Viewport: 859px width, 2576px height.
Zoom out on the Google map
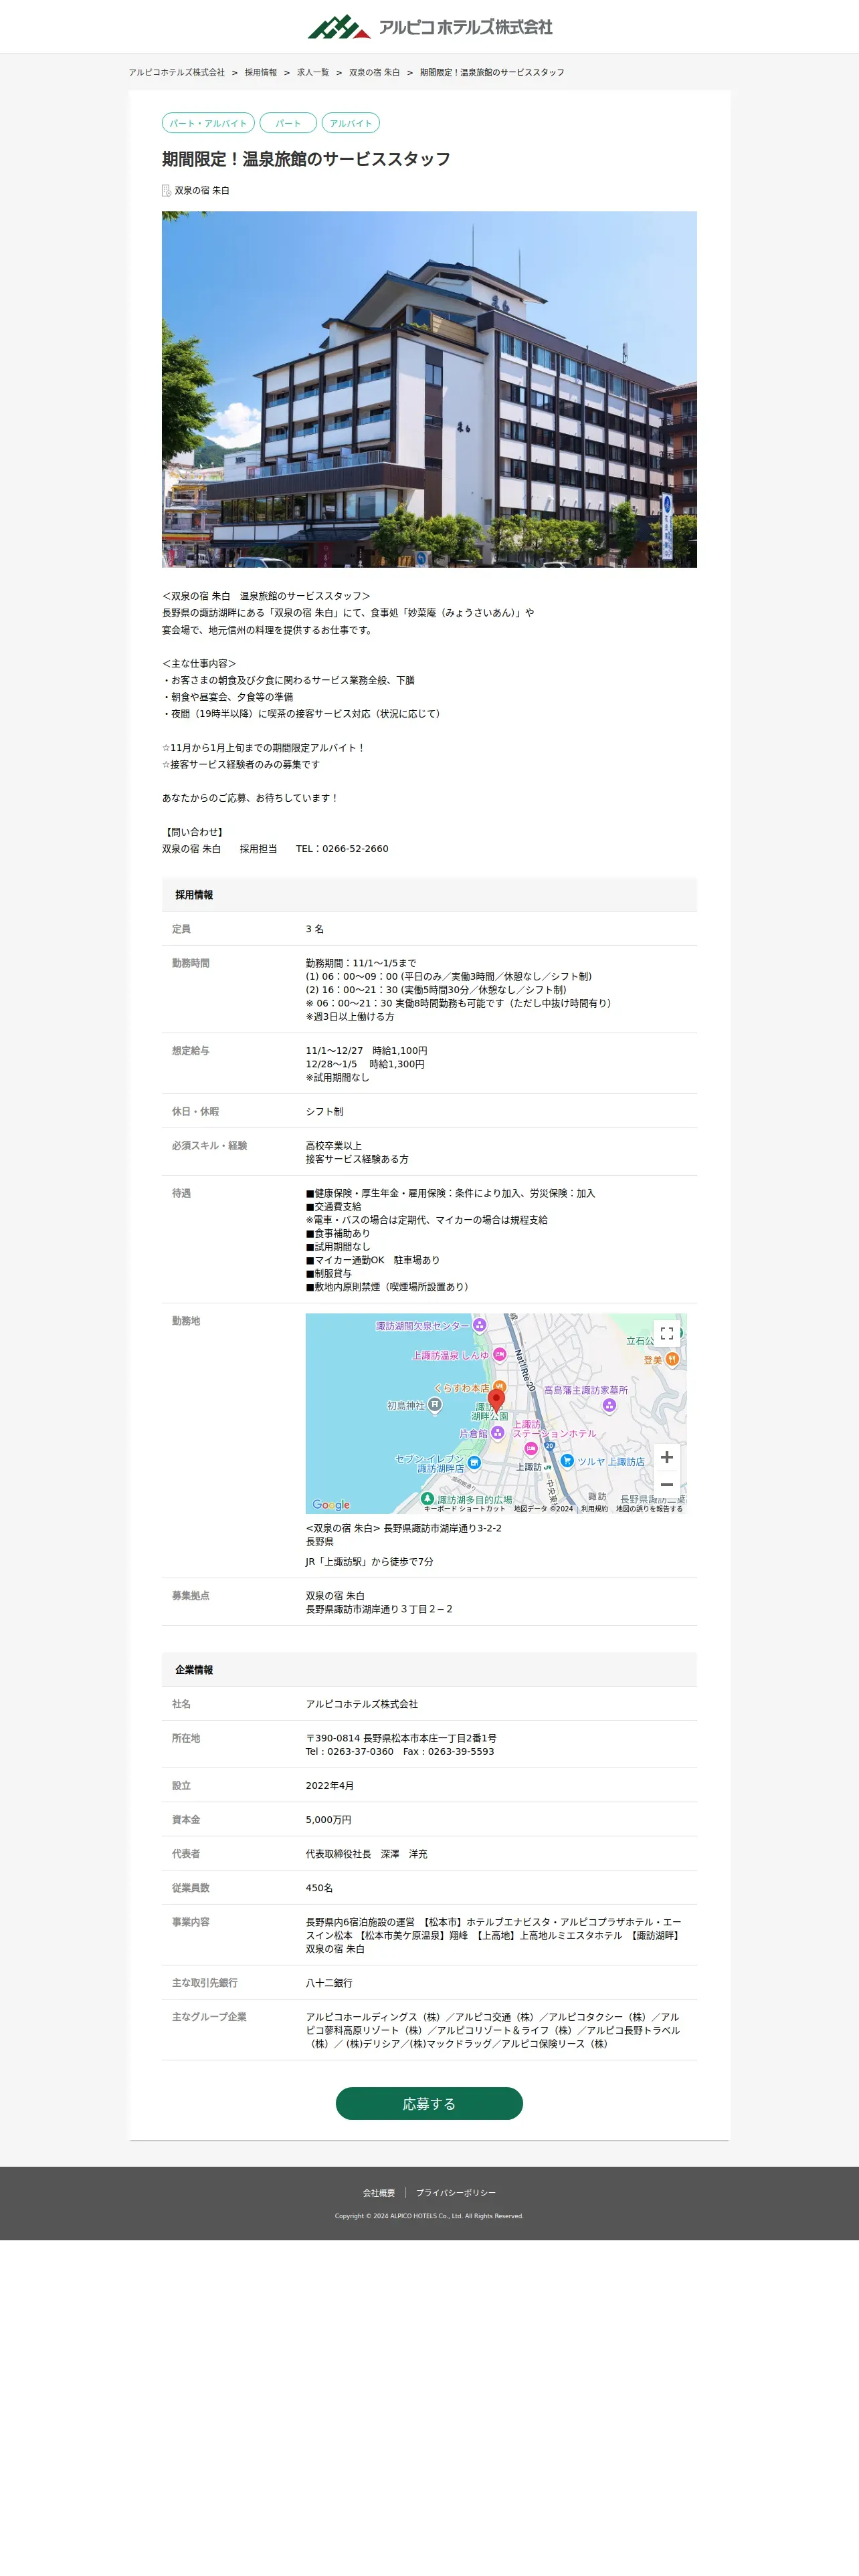pos(666,1484)
